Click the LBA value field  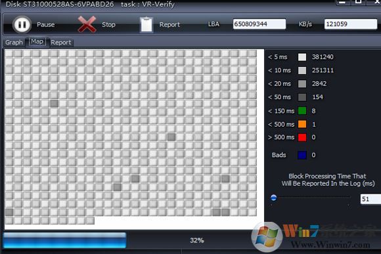[x=259, y=24]
